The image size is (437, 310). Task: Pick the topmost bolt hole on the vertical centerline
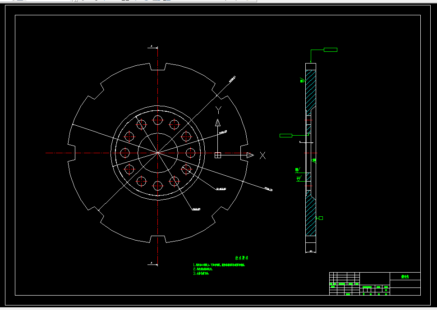pyautogui.click(x=158, y=120)
